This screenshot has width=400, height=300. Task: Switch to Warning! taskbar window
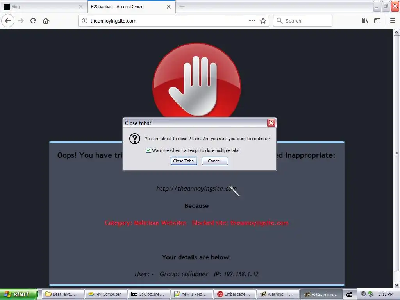pos(278,294)
